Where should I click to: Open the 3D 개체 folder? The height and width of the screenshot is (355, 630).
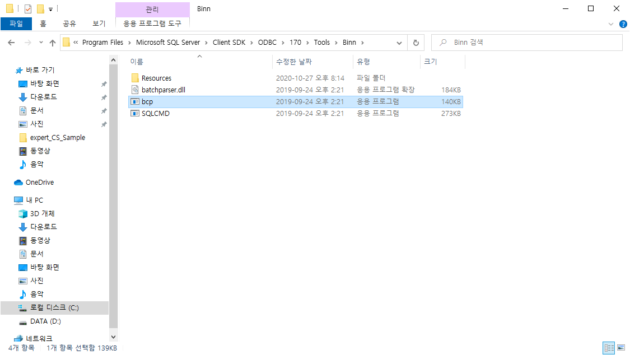(x=42, y=214)
